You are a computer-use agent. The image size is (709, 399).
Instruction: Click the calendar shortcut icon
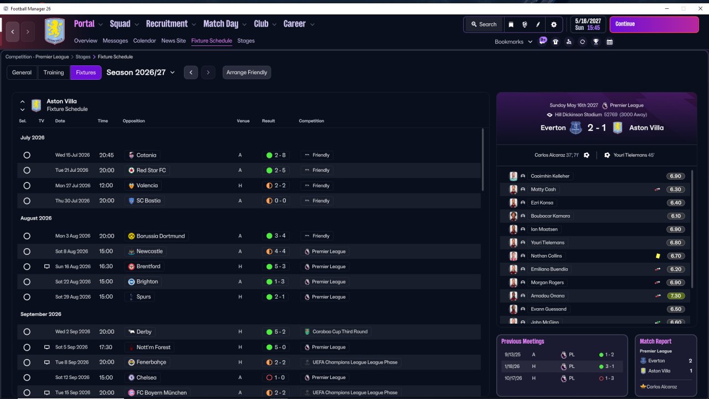coord(609,42)
